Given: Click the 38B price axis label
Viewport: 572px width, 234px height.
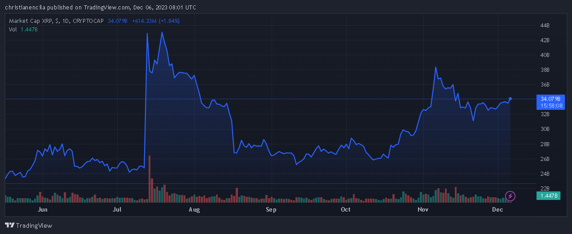Looking at the screenshot, I should (545, 70).
